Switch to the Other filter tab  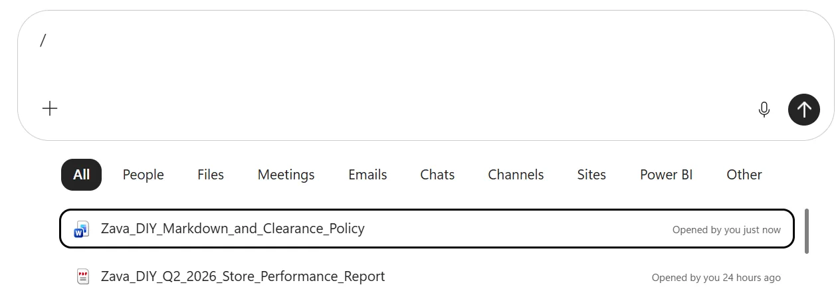[744, 175]
